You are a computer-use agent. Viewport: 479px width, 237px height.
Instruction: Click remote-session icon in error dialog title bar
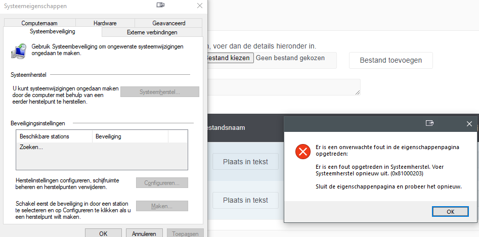(x=430, y=123)
